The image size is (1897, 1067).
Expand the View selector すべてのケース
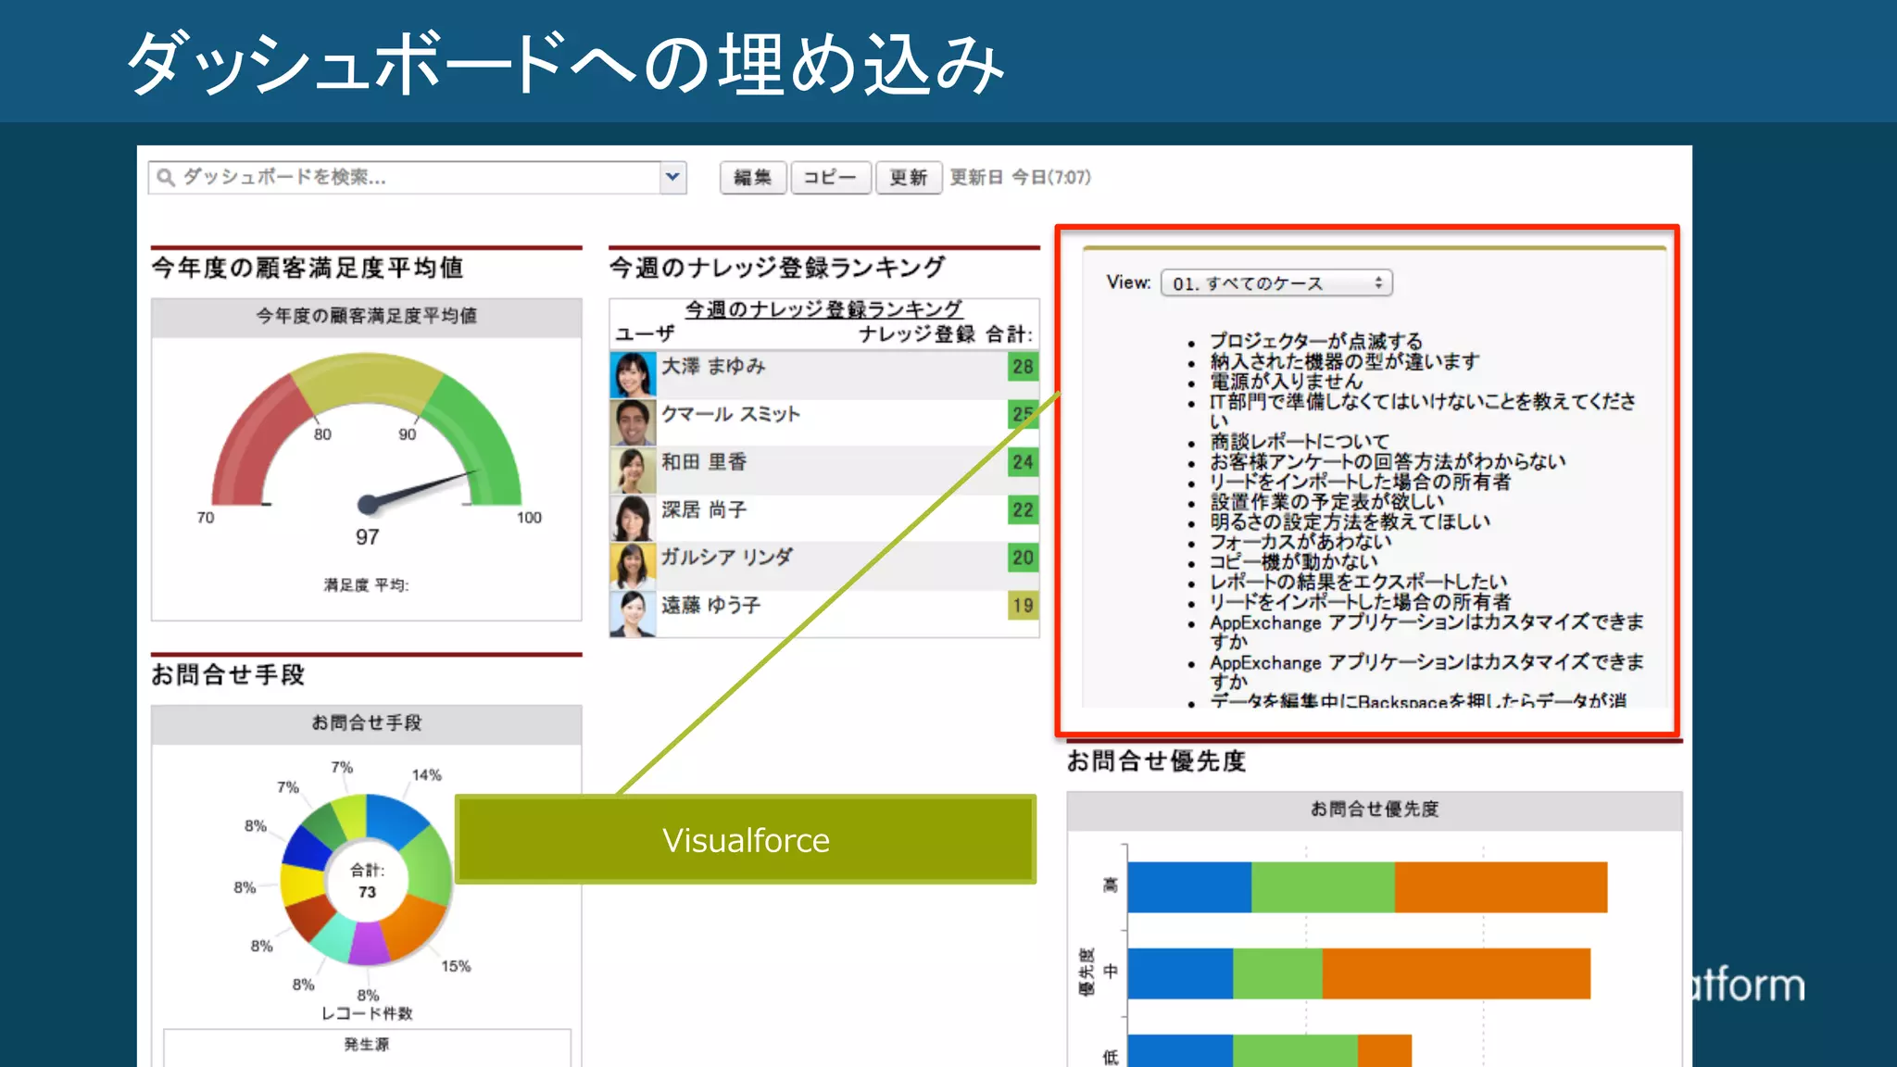[1276, 283]
